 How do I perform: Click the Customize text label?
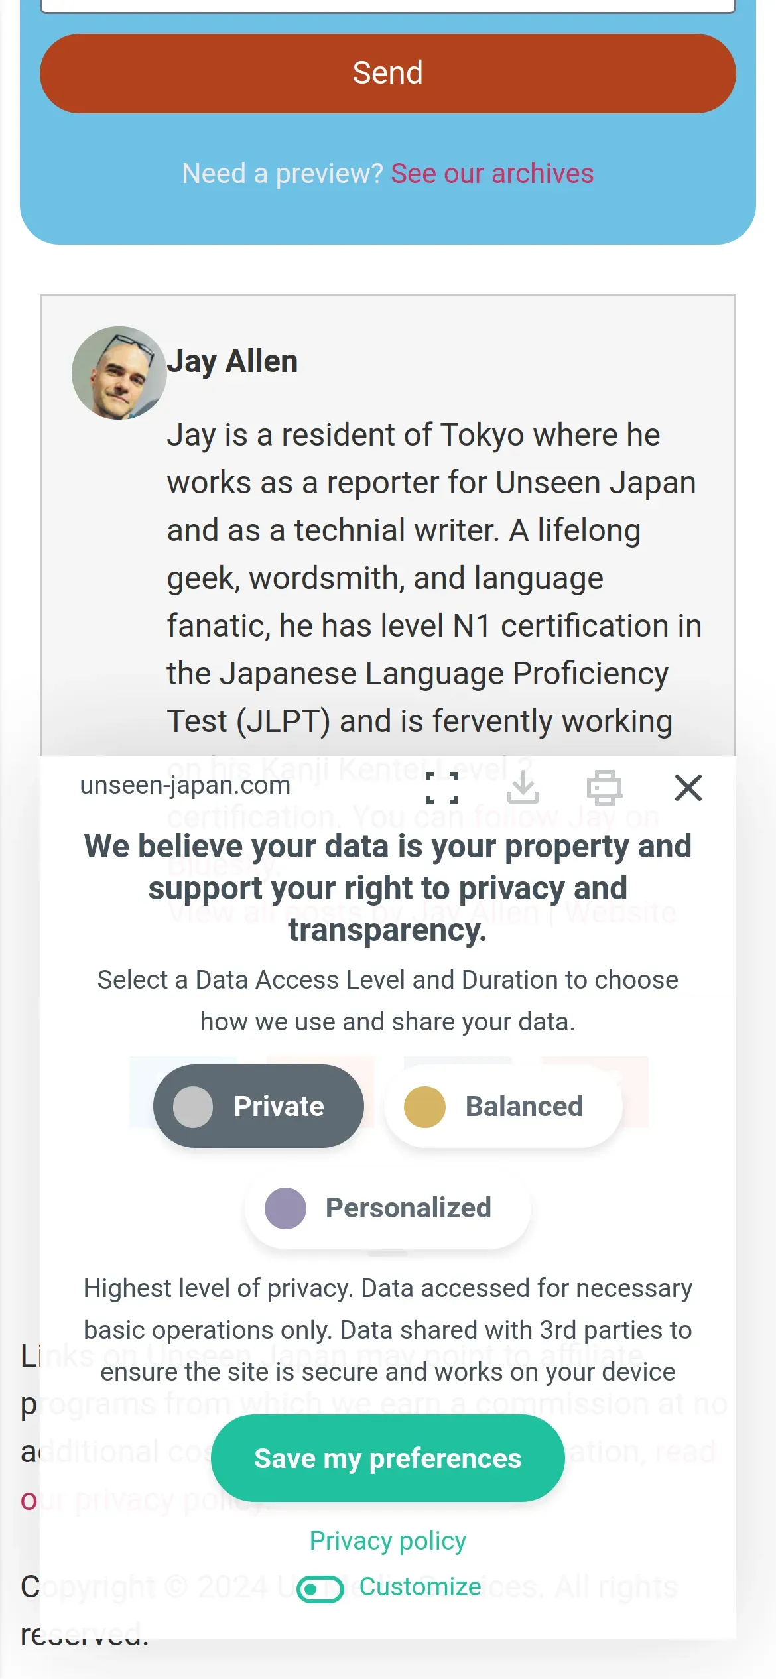coord(420,1587)
